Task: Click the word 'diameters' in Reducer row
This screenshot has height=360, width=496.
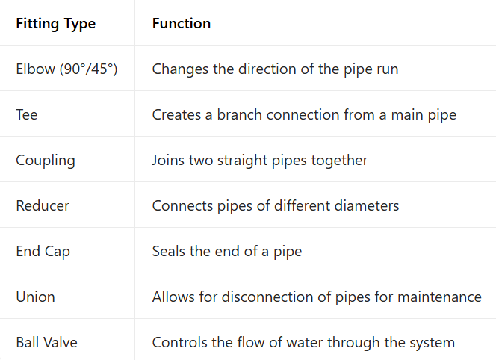Action: coord(368,206)
